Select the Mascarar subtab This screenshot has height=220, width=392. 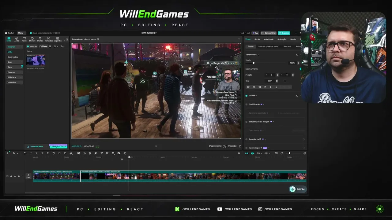tap(287, 46)
